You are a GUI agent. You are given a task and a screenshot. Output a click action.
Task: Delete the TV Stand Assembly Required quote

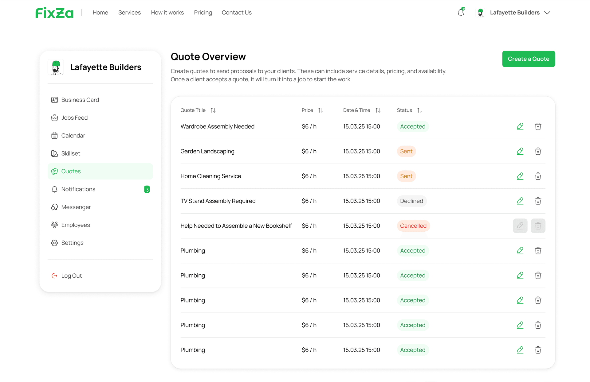(x=538, y=201)
